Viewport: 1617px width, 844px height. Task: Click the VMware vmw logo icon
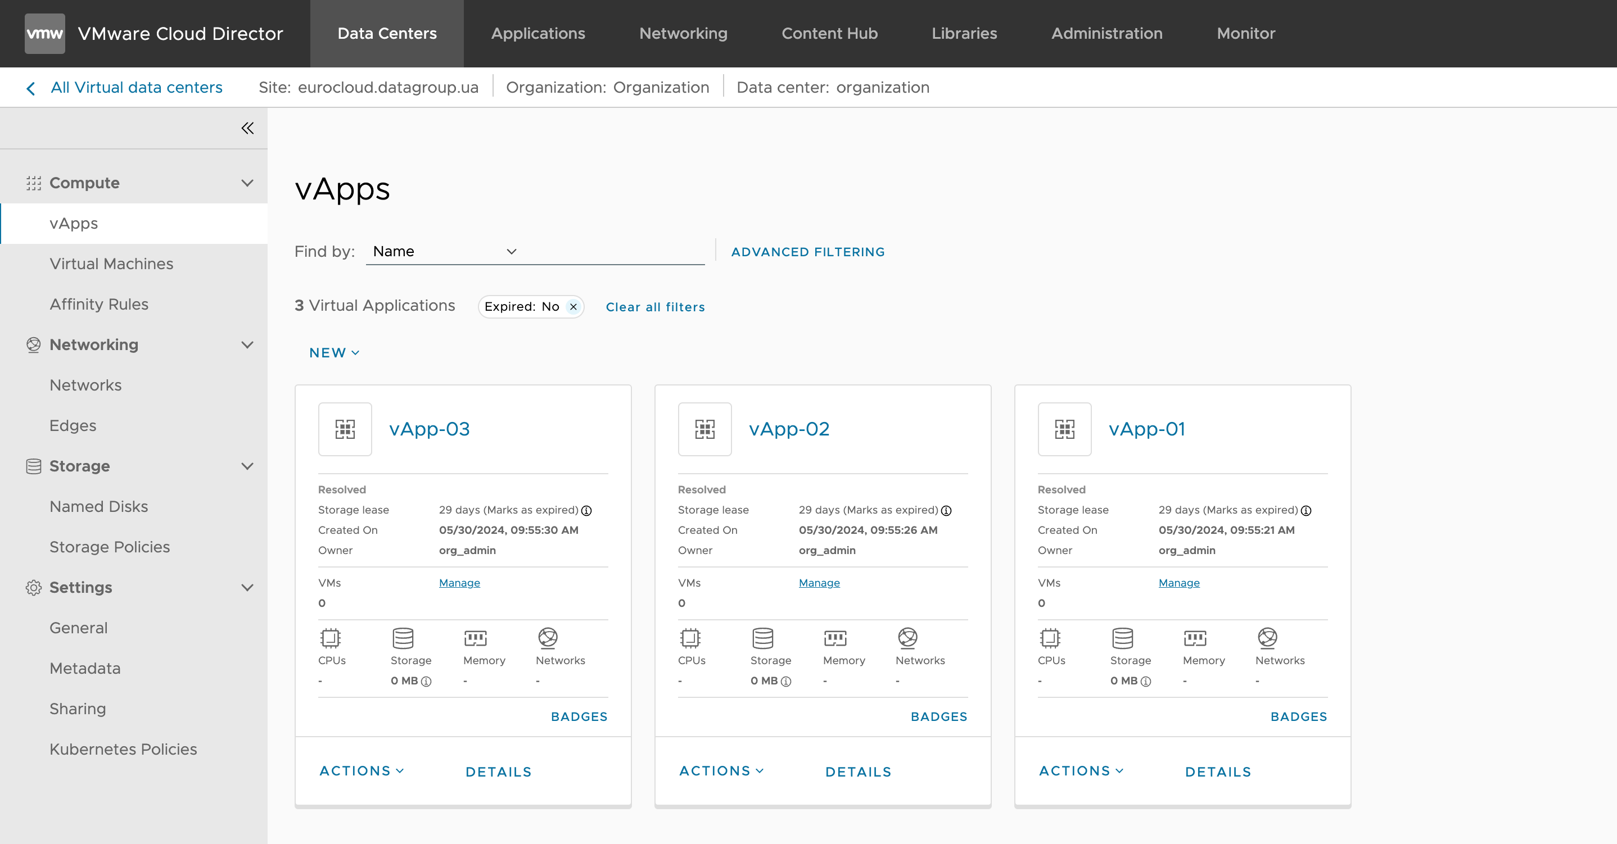click(44, 33)
